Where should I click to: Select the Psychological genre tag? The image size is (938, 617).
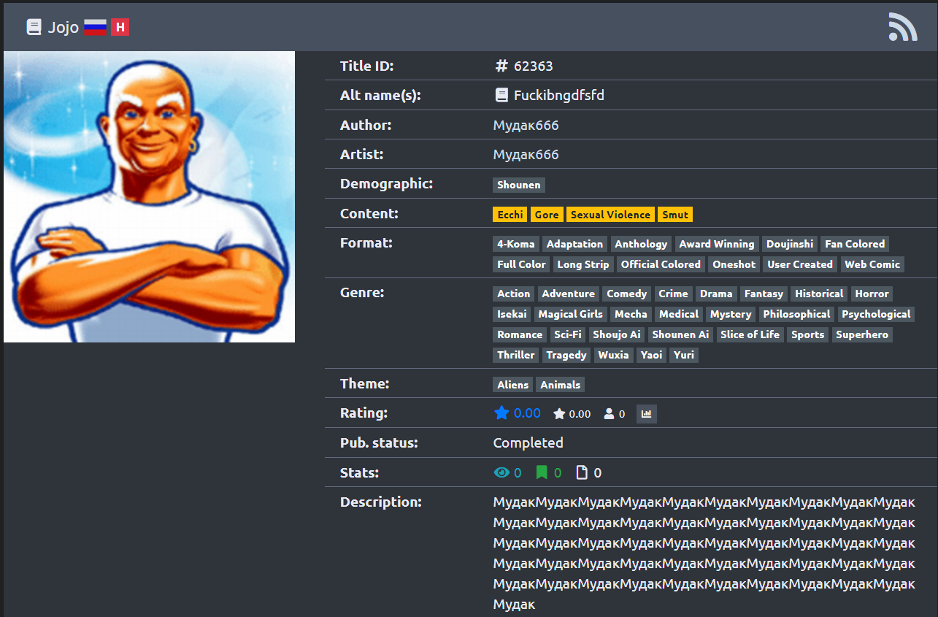(x=875, y=314)
